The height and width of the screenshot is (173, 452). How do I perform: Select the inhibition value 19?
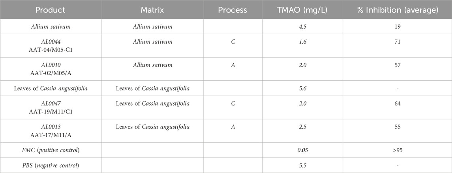pos(397,28)
